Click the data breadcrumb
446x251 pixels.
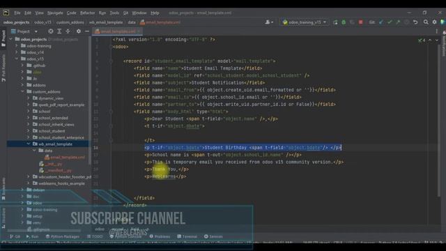point(132,22)
